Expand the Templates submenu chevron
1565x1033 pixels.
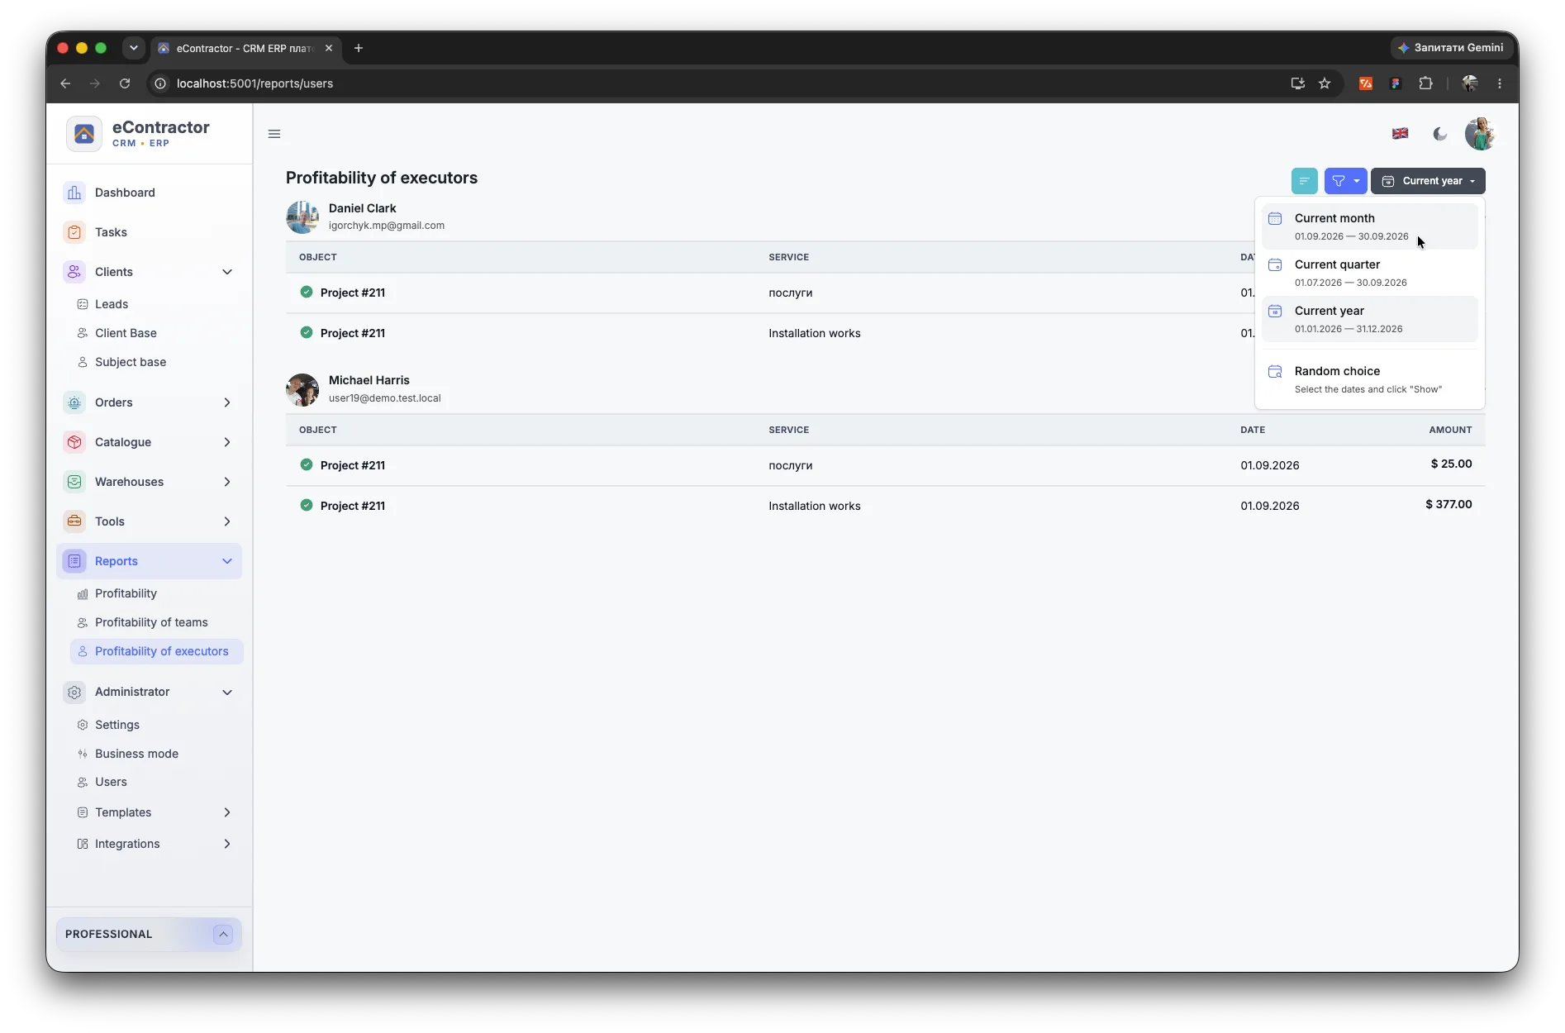(x=227, y=812)
